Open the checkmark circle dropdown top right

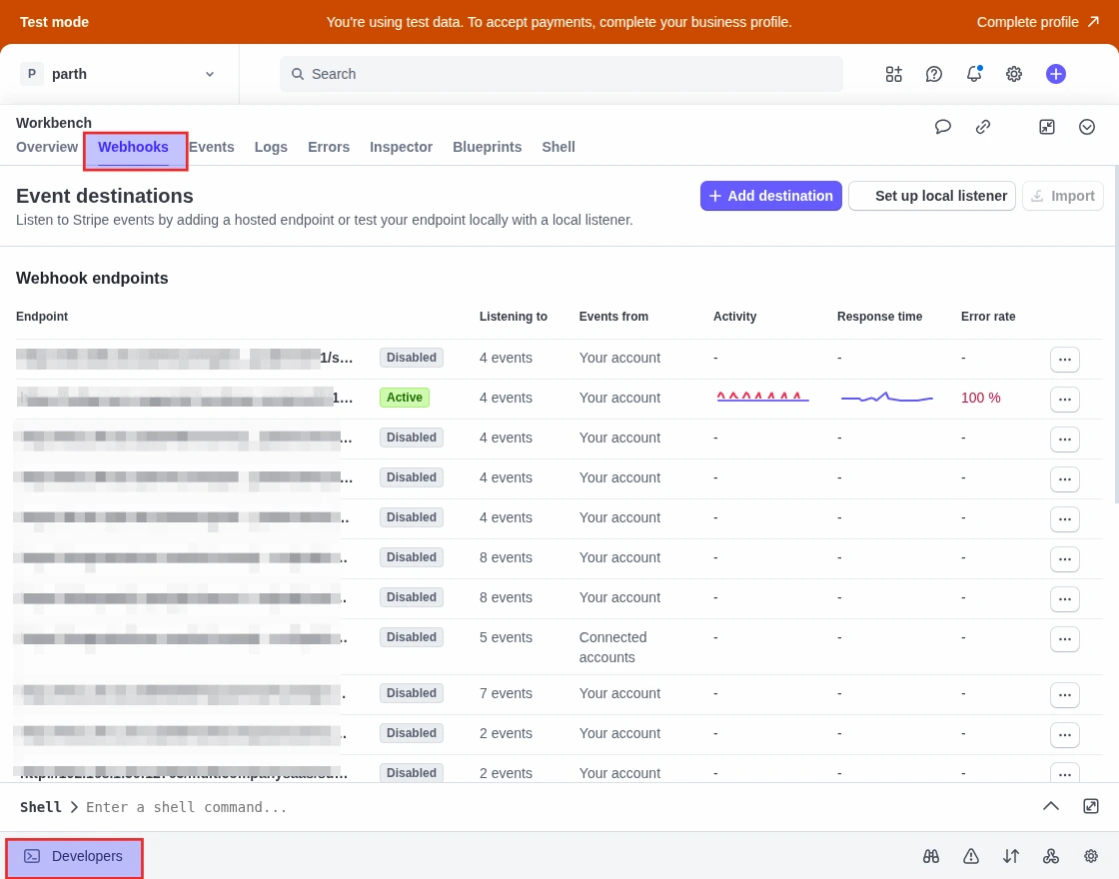[1087, 127]
